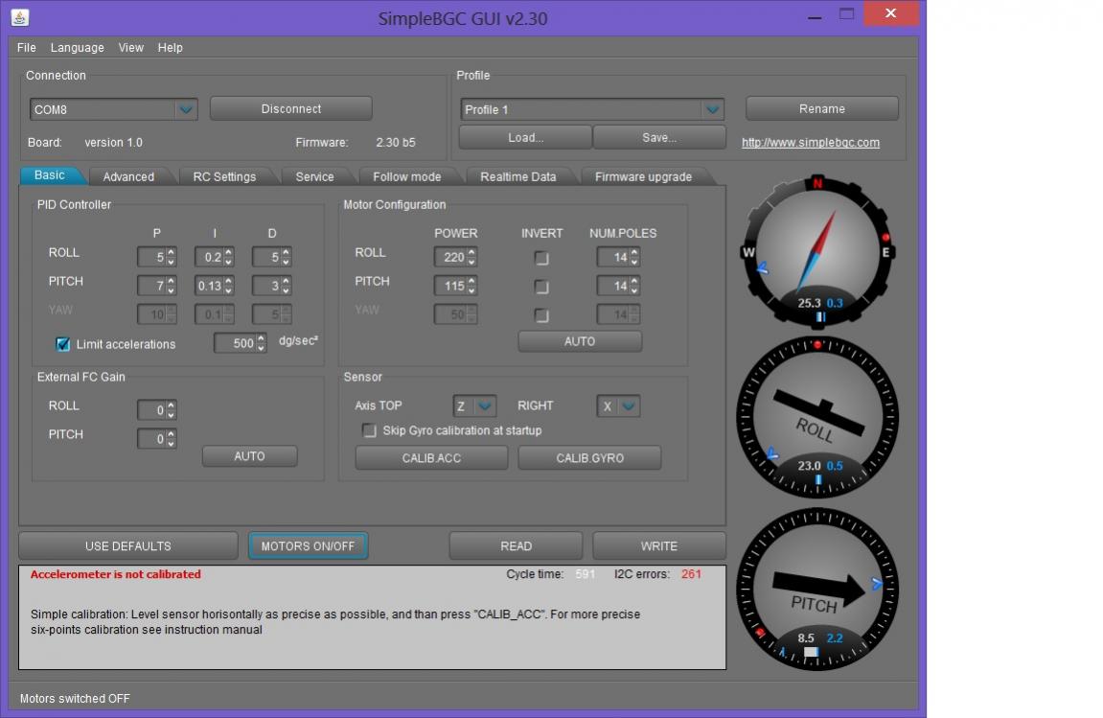Switch to the Advanced tab
The image size is (1103, 718).
(128, 176)
